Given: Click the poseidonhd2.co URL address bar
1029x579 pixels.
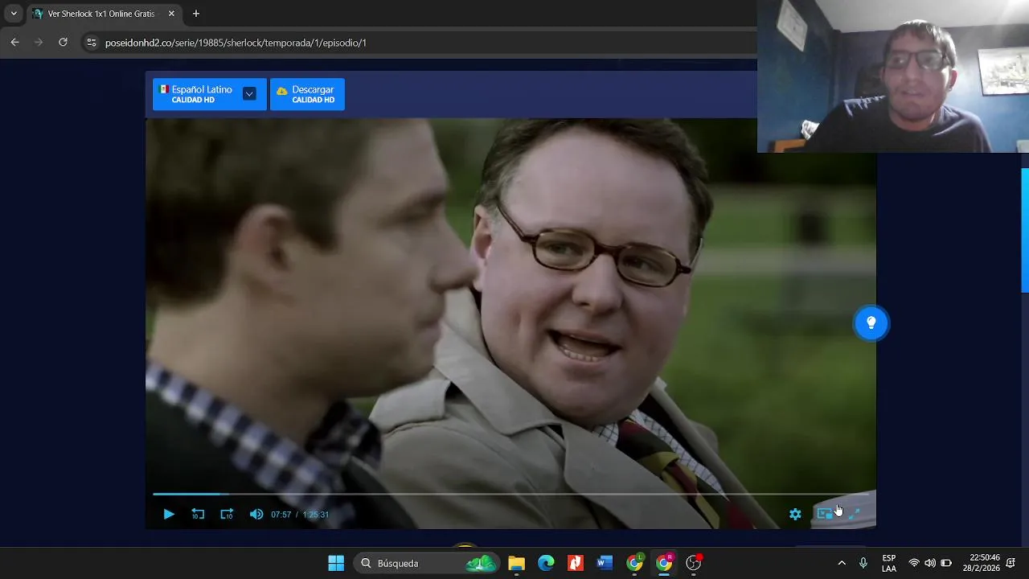Looking at the screenshot, I should [236, 43].
